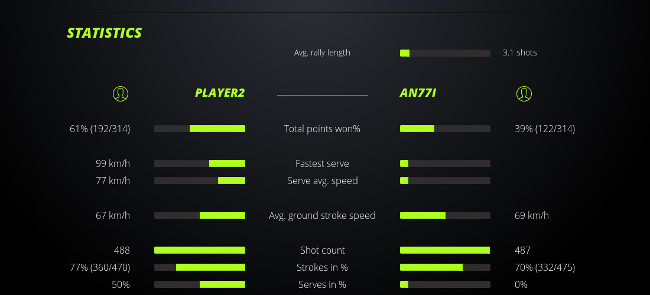This screenshot has width=650, height=295.
Task: Click the Avg. rally length bar
Action: tap(445, 53)
